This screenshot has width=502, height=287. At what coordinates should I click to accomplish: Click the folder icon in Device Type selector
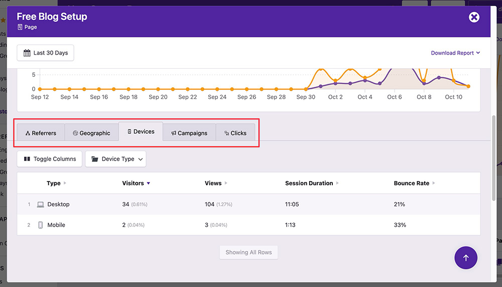coord(95,159)
